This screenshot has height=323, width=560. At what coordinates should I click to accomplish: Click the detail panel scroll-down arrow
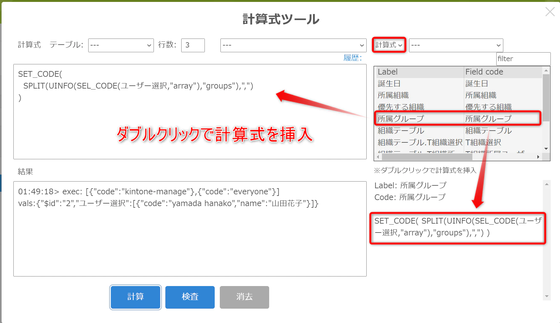click(x=547, y=296)
